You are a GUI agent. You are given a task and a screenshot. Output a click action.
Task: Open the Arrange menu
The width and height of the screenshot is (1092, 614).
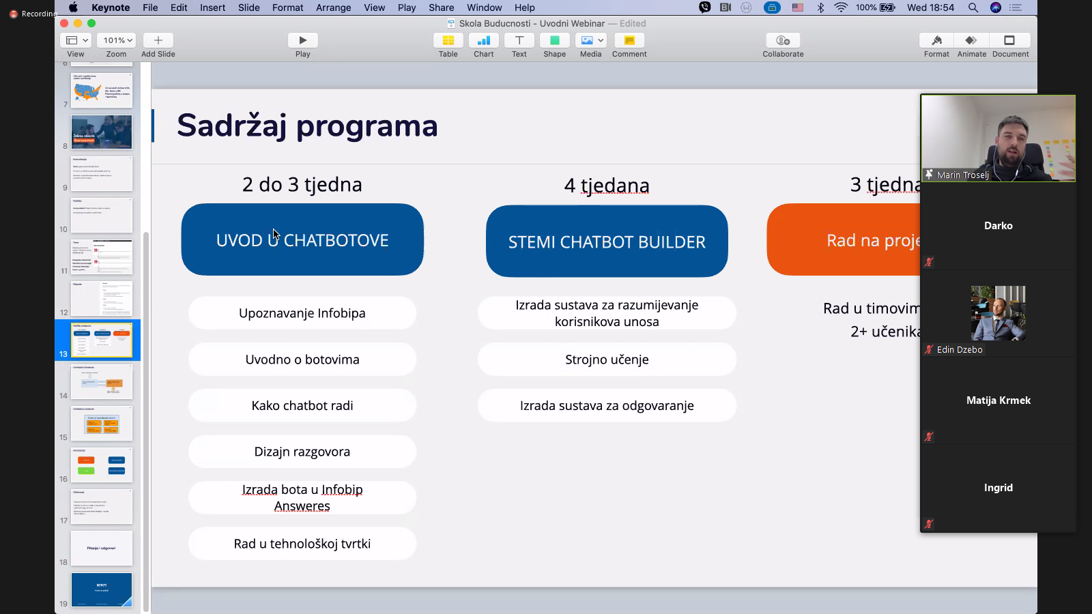pyautogui.click(x=333, y=8)
